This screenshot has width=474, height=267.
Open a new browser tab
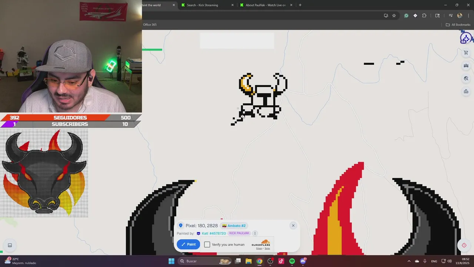pos(300,5)
